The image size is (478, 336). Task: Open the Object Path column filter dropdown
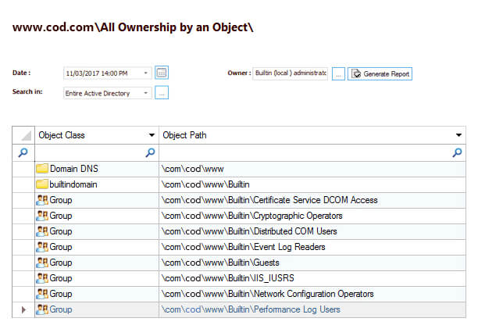(458, 135)
